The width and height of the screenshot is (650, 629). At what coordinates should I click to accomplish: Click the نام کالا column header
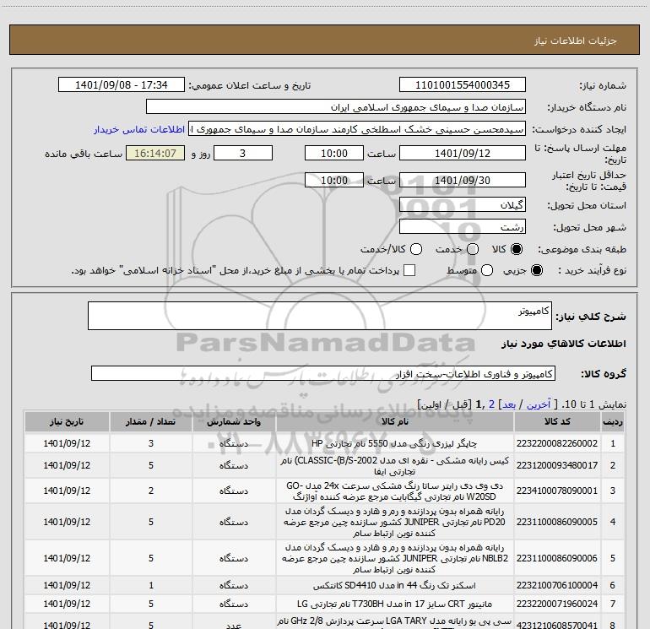pyautogui.click(x=395, y=421)
